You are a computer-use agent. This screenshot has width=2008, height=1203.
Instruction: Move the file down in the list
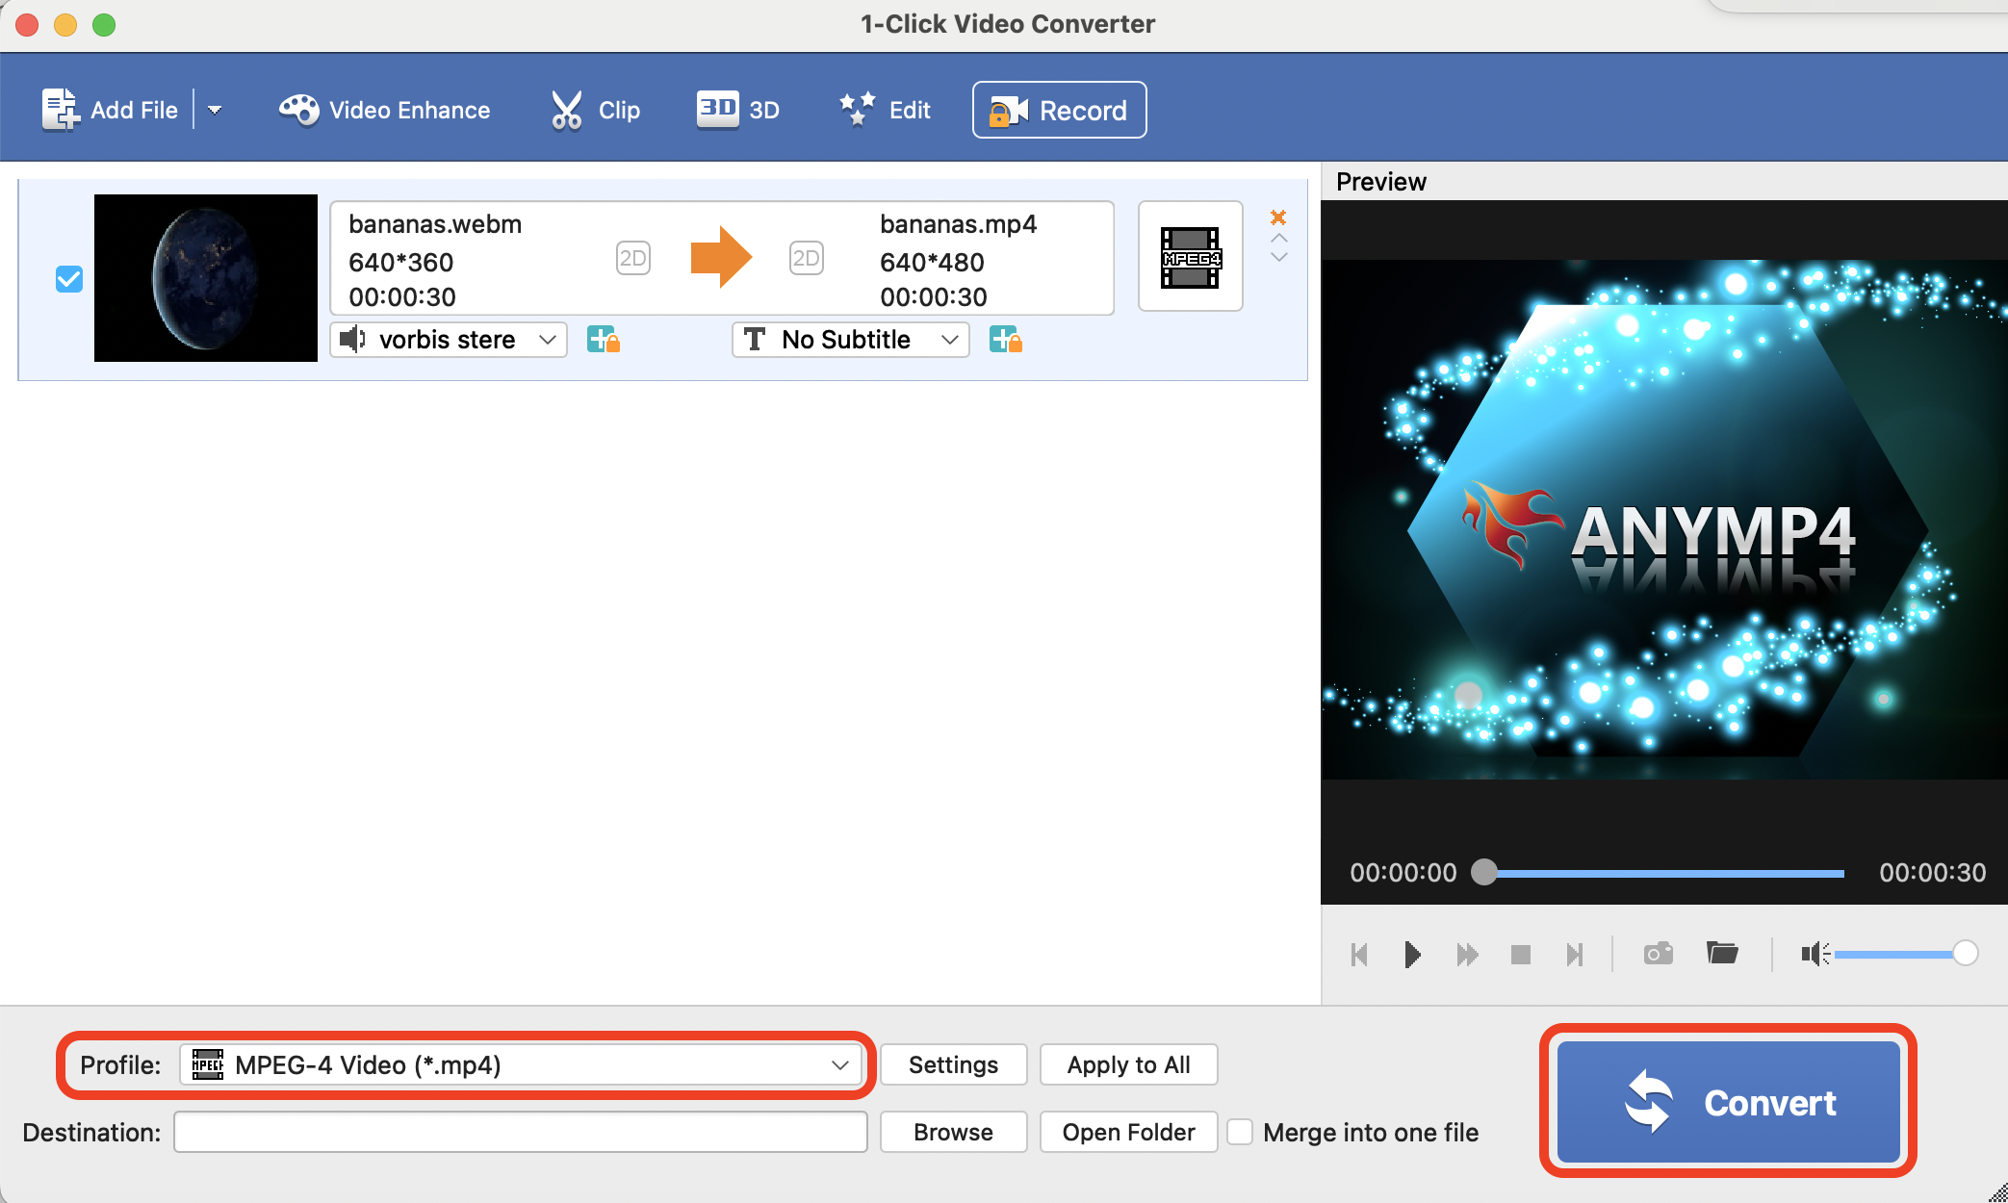[x=1279, y=257]
